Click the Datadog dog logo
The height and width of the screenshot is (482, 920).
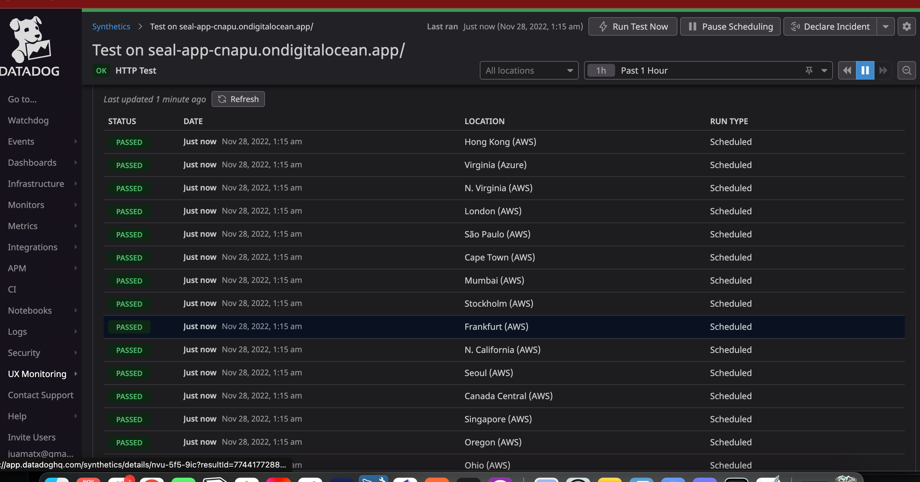pyautogui.click(x=29, y=39)
